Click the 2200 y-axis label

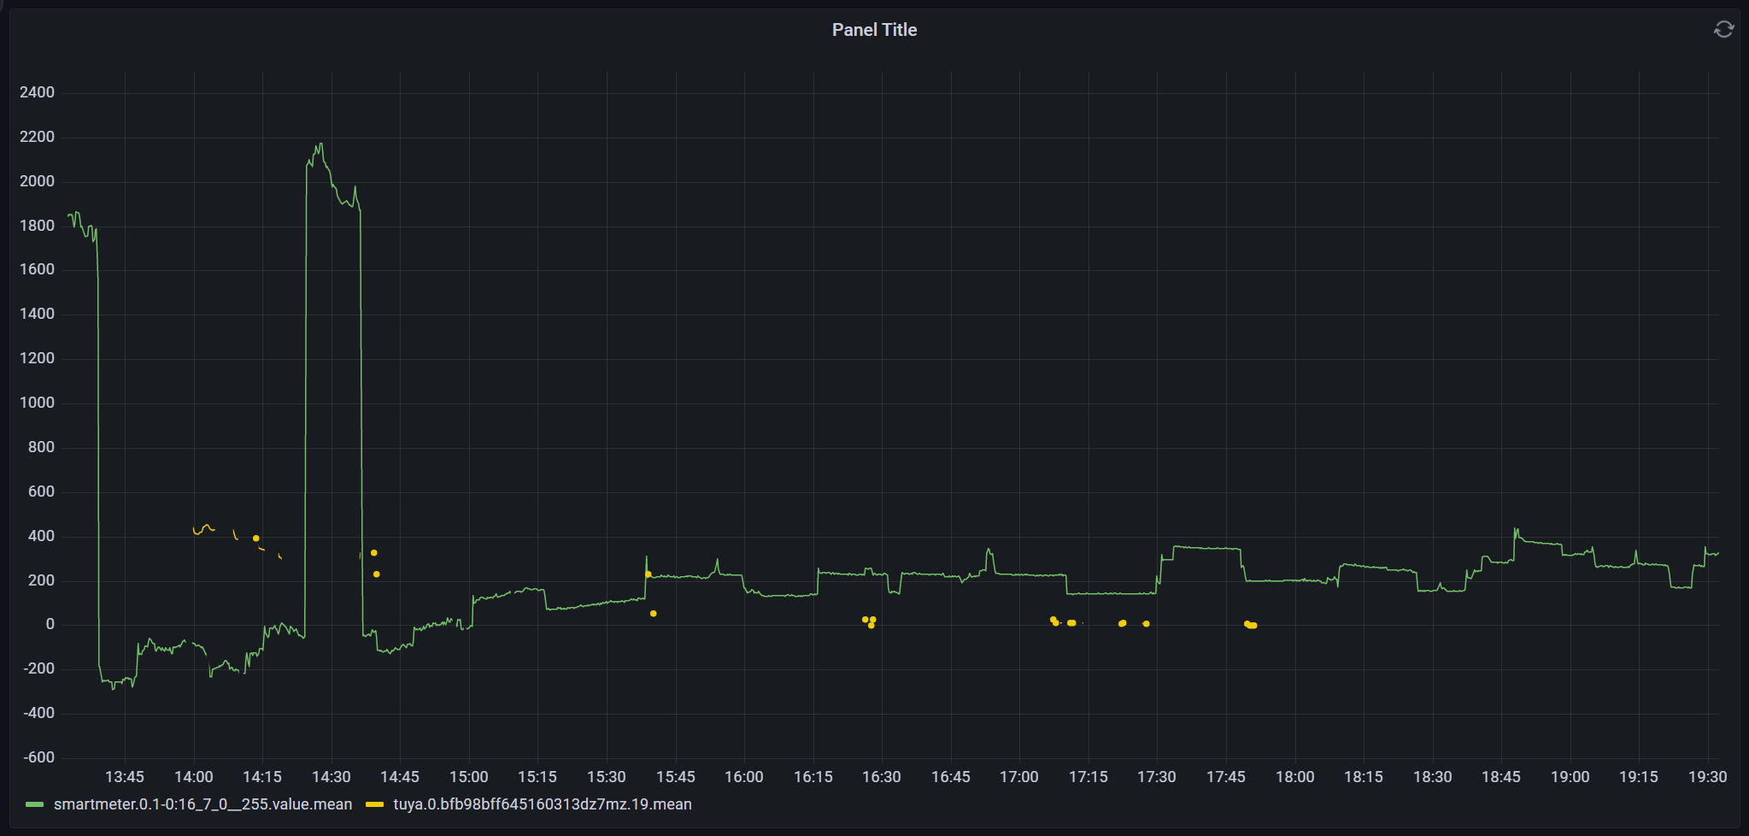37,137
